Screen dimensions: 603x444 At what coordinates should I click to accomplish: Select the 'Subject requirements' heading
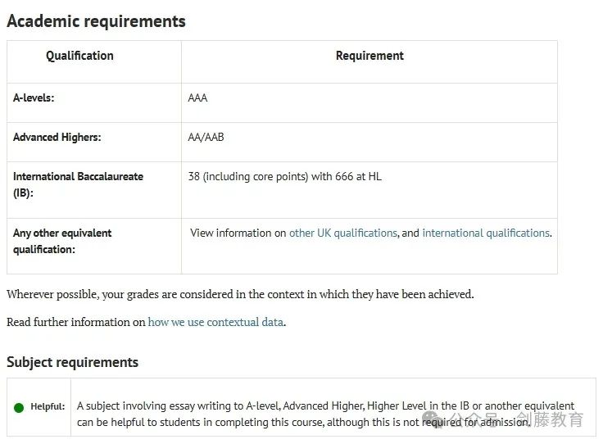click(72, 362)
